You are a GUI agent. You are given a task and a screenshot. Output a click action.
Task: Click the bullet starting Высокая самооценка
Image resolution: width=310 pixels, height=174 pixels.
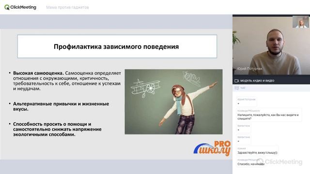click(67, 81)
